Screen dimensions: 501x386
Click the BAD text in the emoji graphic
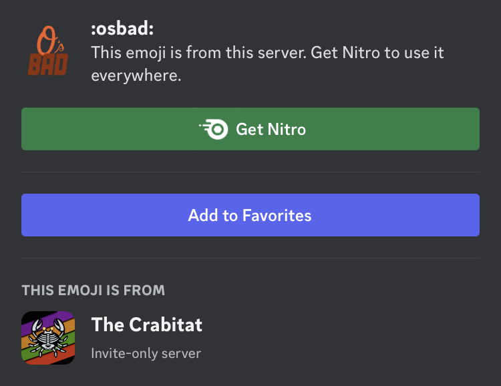coord(48,65)
